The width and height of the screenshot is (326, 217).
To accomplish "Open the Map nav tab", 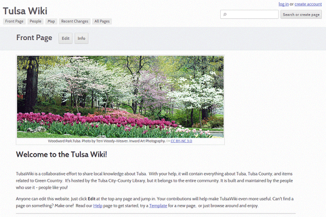I will point(51,21).
